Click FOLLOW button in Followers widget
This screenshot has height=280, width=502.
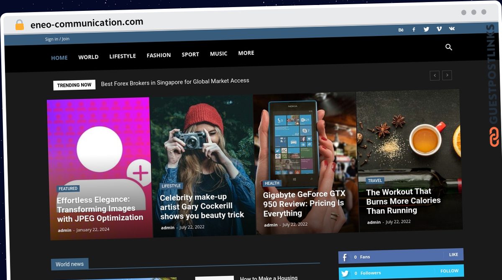tap(449, 271)
